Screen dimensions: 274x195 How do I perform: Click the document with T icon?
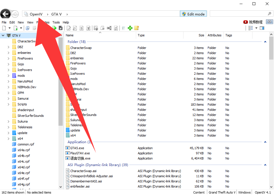point(89,28)
